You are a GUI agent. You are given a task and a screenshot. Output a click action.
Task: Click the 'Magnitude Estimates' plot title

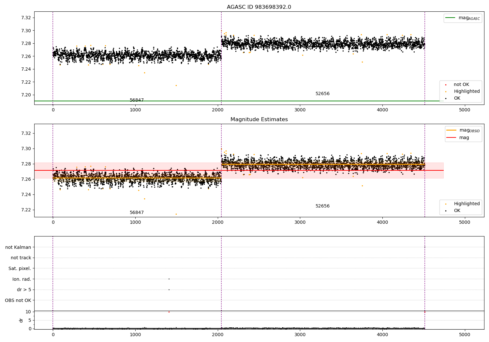coord(259,120)
